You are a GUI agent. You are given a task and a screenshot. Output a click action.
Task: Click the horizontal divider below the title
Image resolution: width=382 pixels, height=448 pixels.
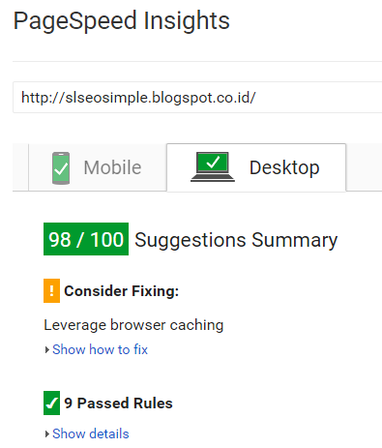pyautogui.click(x=197, y=61)
